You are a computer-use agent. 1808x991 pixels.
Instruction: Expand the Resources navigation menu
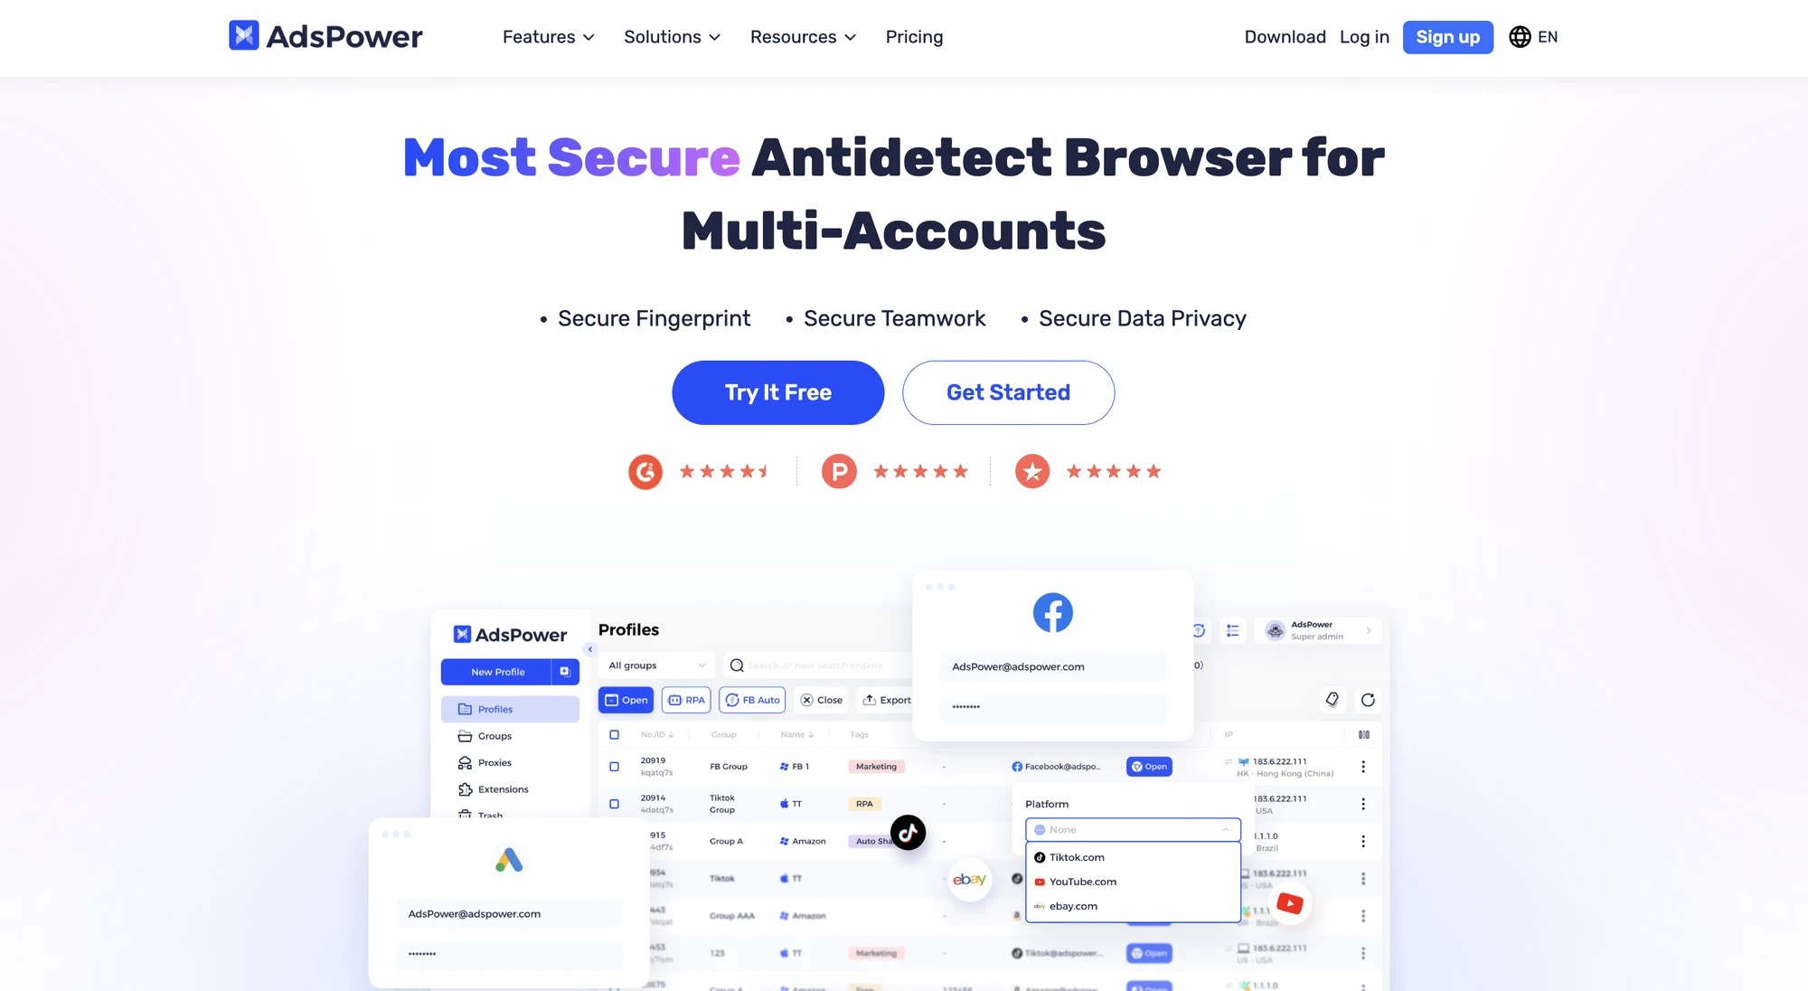pyautogui.click(x=802, y=36)
